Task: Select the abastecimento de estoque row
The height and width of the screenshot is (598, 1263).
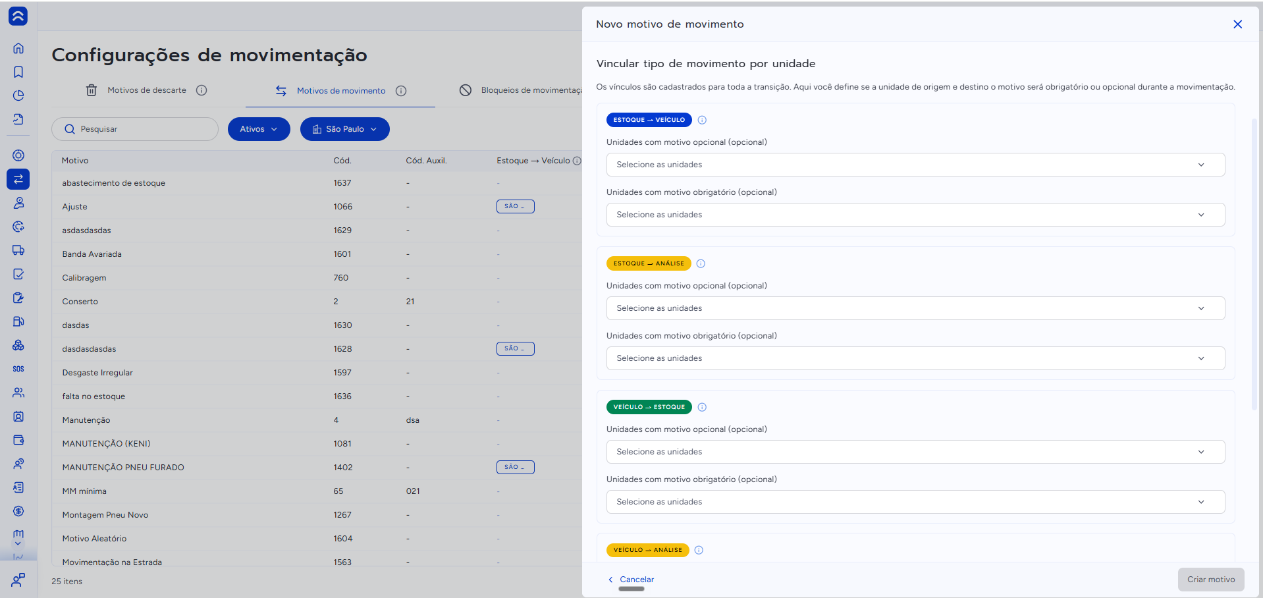Action: 317,183
